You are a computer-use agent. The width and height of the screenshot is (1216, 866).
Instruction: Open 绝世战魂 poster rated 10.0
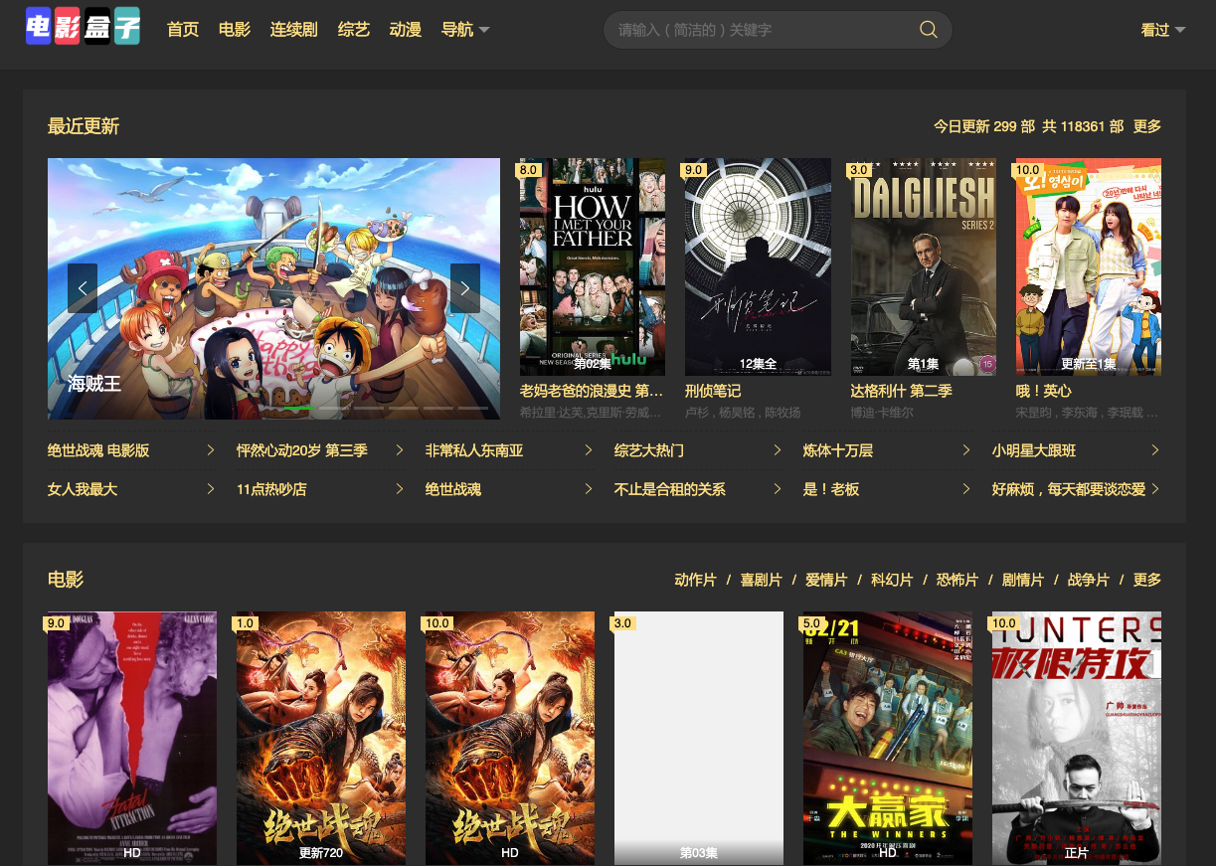click(510, 738)
